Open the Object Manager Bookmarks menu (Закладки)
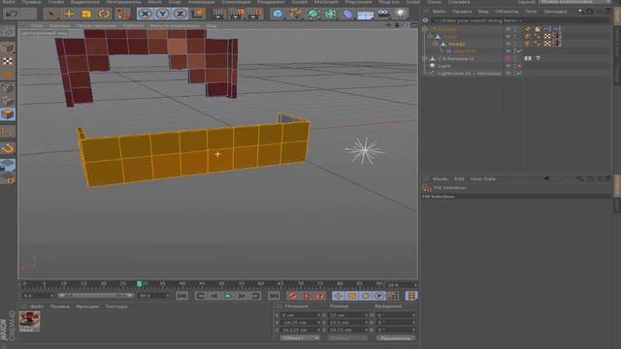Screen dimensions: 621x349 555,12
